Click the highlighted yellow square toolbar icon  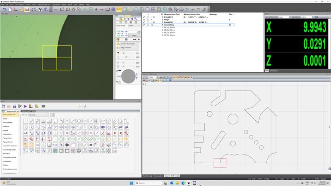pos(119,9)
